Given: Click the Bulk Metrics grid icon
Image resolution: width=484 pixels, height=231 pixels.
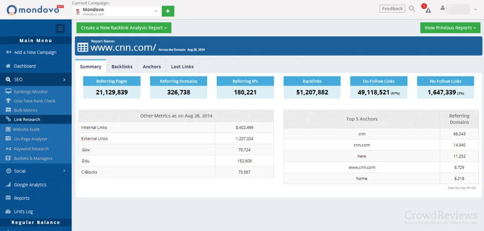Looking at the screenshot, I should pos(8,110).
